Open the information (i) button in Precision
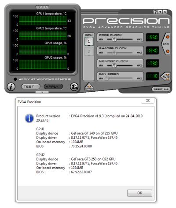The height and width of the screenshot is (208, 176). 11,87
